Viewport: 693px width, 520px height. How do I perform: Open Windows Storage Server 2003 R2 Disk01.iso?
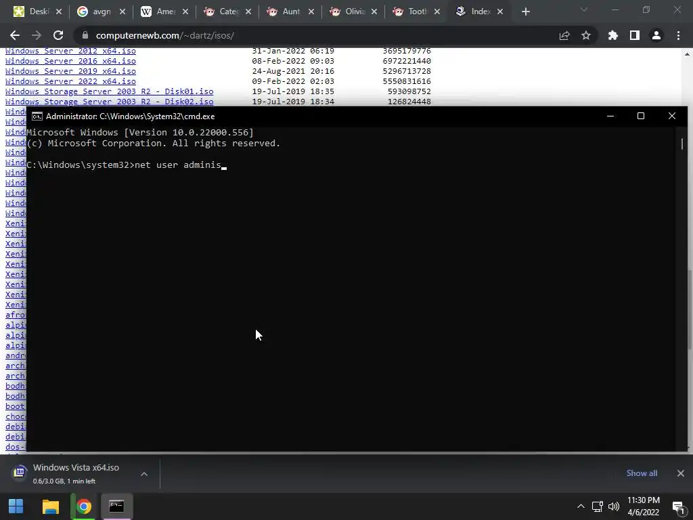(109, 91)
